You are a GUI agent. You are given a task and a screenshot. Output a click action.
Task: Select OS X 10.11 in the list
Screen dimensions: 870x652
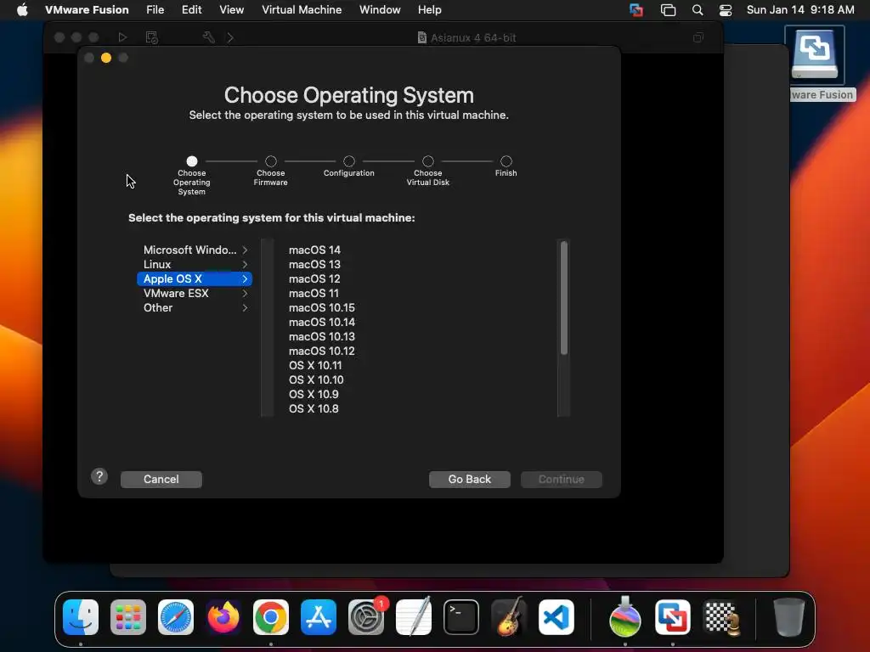point(315,365)
